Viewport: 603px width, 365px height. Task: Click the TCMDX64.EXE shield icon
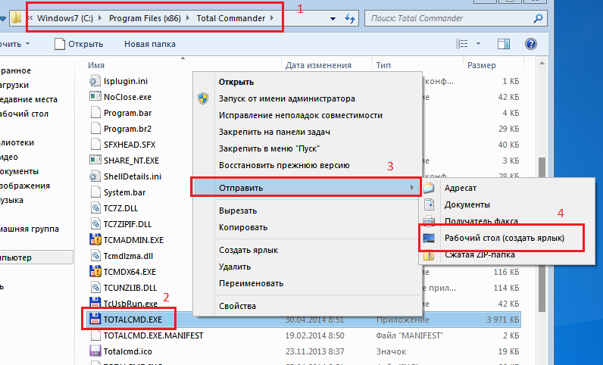95,272
